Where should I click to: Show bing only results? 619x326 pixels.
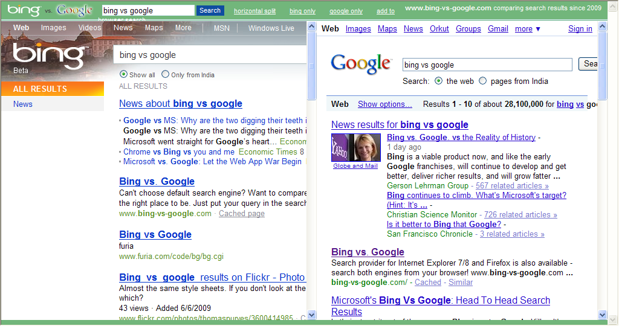coord(302,11)
